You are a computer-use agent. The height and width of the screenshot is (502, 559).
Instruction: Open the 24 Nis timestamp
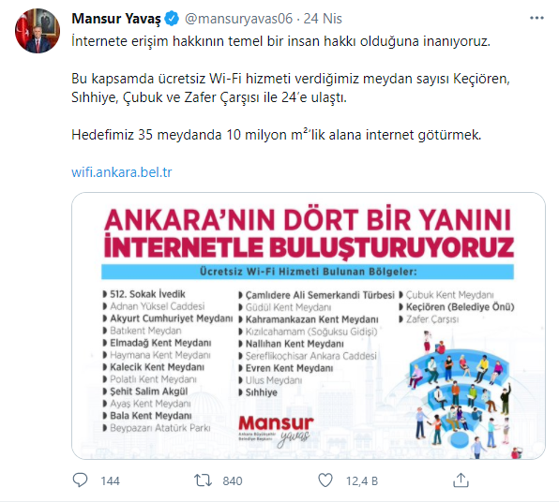(x=323, y=19)
